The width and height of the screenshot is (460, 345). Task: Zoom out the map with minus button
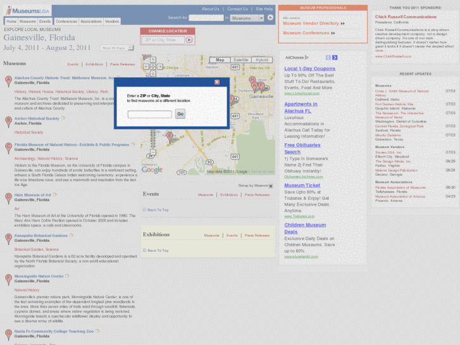(153, 152)
